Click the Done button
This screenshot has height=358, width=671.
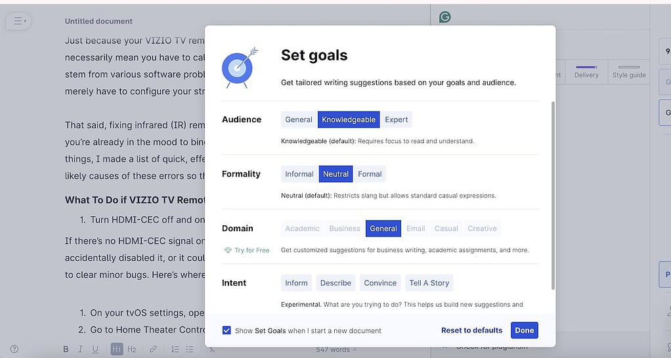tap(524, 330)
